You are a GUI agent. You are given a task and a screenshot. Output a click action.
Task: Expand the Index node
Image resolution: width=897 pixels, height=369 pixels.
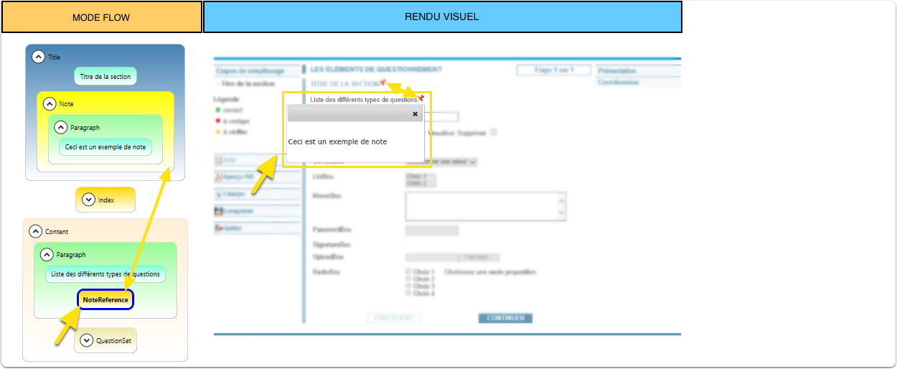[x=88, y=200]
